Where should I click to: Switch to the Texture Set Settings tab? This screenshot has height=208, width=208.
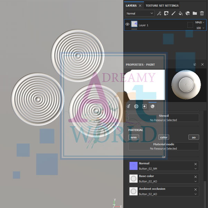(162, 6)
